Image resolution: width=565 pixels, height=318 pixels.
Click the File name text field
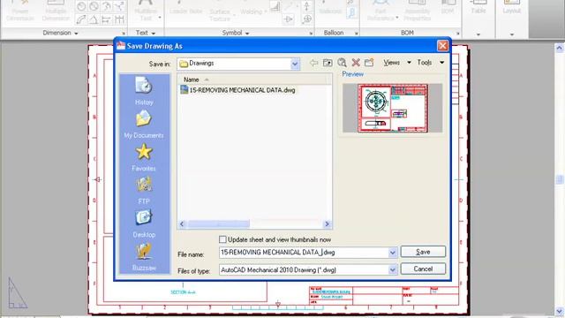coord(304,253)
